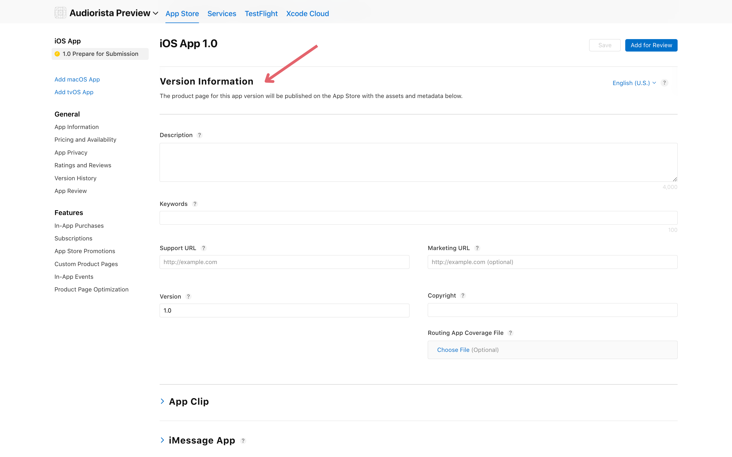Screen dimensions: 732x457
Task: Click Add for Review button
Action: pyautogui.click(x=651, y=45)
